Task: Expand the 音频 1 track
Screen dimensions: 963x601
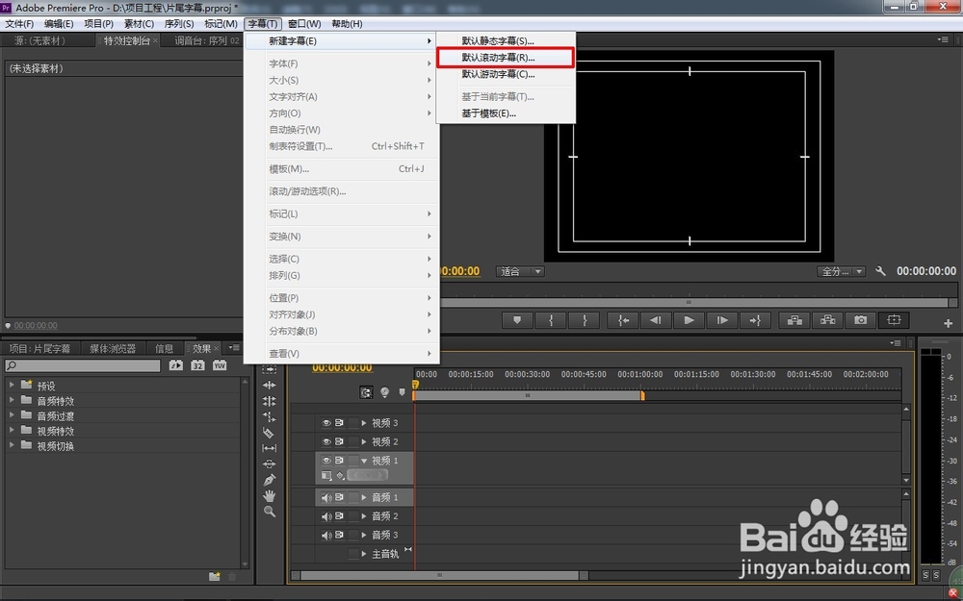Action: (364, 497)
